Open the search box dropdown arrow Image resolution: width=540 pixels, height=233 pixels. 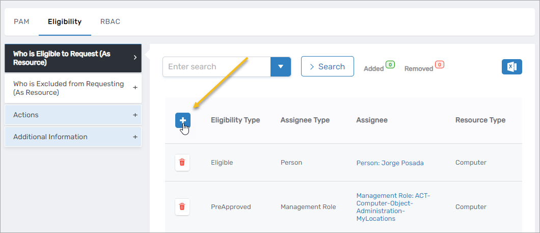280,67
